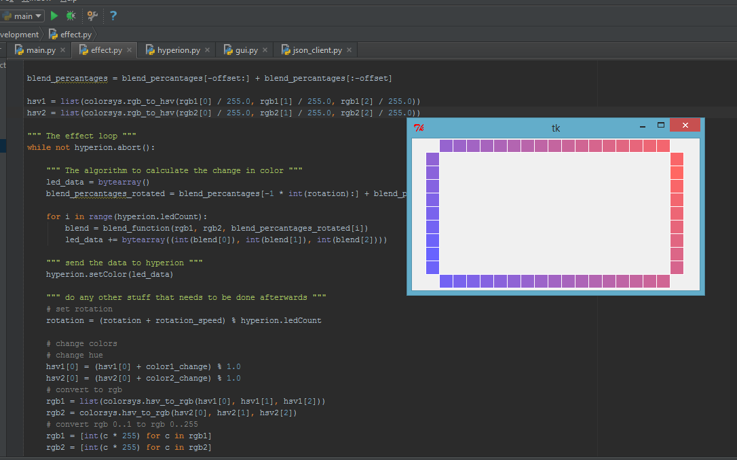Click the '# change hue' comment line
Image resolution: width=737 pixels, height=460 pixels.
click(x=74, y=356)
